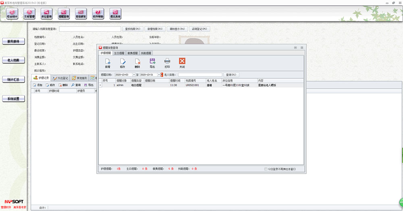The width and height of the screenshot is (403, 211).
Task: Click 软件帮助 help icon in top toolbar
Action: [98, 14]
